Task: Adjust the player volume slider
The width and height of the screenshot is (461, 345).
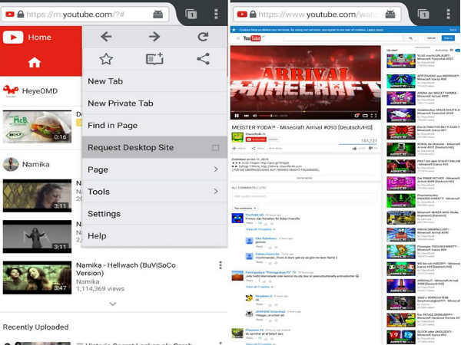Action: pyautogui.click(x=266, y=116)
